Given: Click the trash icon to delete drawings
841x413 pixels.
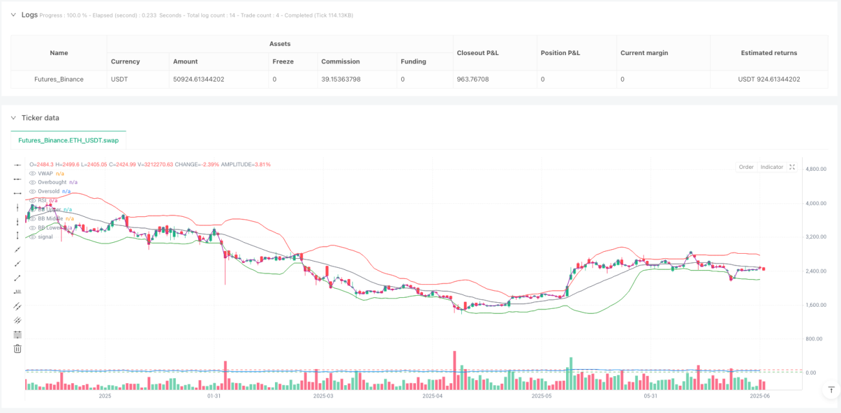Looking at the screenshot, I should pyautogui.click(x=17, y=349).
